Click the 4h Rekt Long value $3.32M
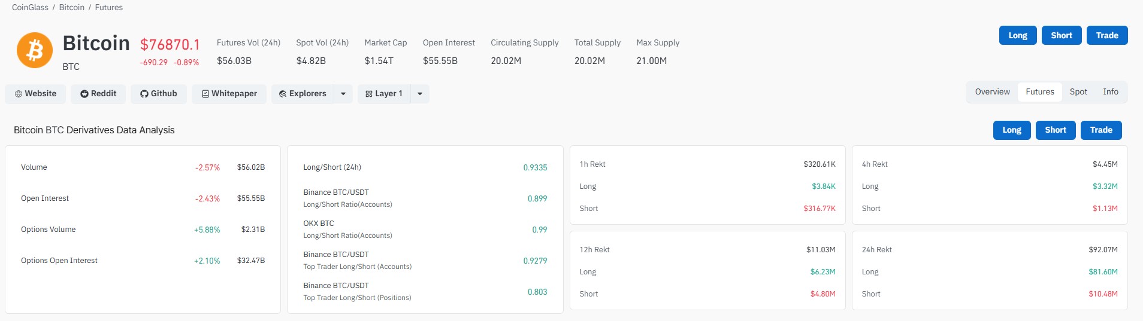1143x321 pixels. (1105, 186)
